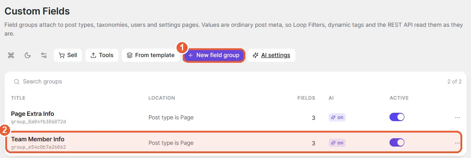
Task: Open the command palette icon
Action: point(11,55)
